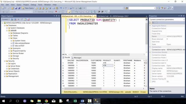The image size is (186, 104).
Task: Open the Connect dropdown in Object Explorer
Action: (x=6, y=19)
